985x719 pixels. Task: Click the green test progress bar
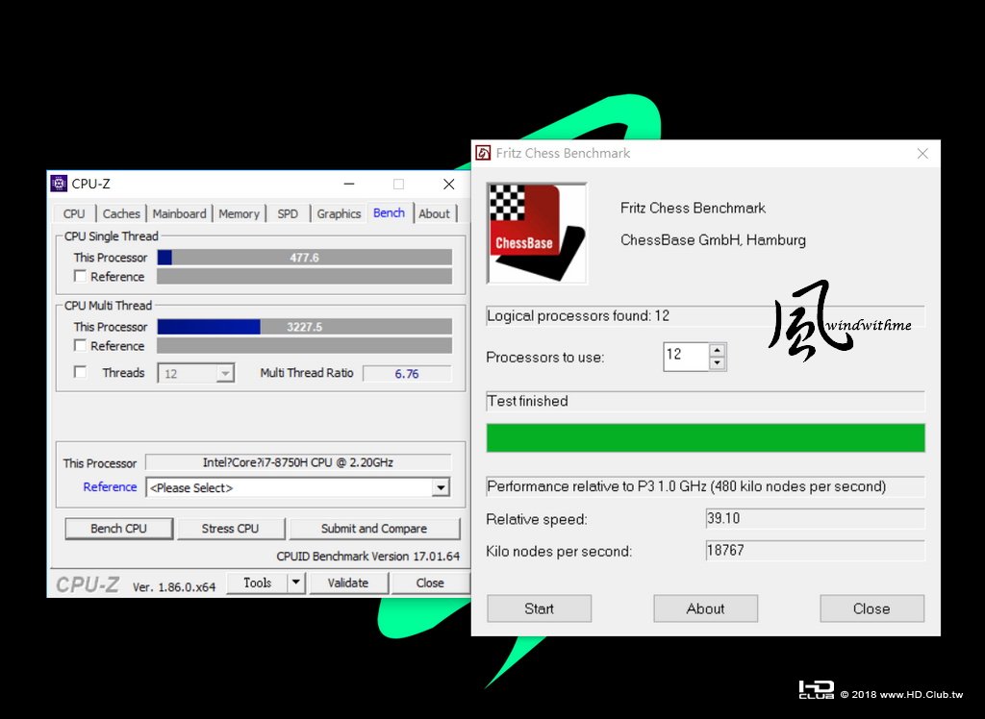click(705, 437)
